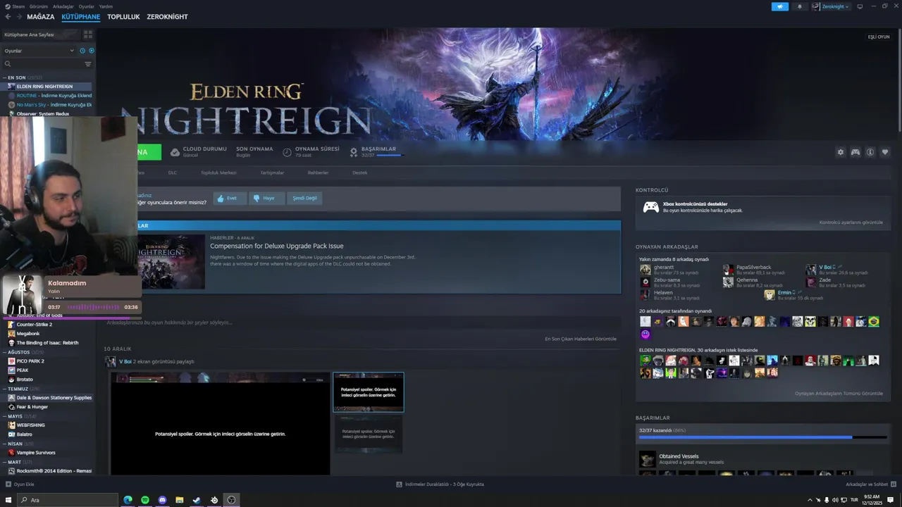
Task: Click Evet thumbs-up recommend button
Action: coord(230,199)
